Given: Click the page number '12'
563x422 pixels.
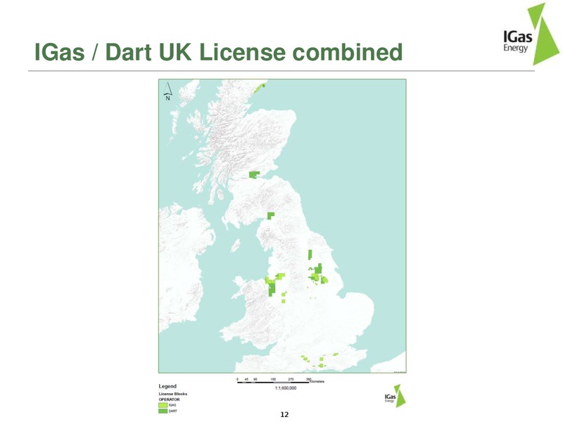Looking at the screenshot, I should point(284,414).
